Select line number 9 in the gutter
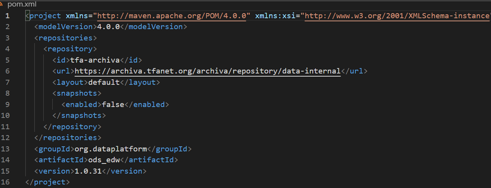The image size is (491, 188). [x=8, y=104]
